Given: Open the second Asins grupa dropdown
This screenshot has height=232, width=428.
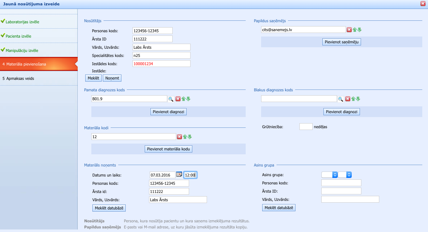Looking at the screenshot, I should point(345,175).
